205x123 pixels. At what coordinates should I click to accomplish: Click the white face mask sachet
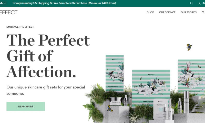click(160, 109)
